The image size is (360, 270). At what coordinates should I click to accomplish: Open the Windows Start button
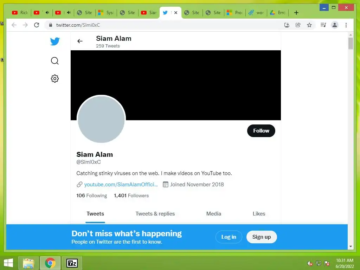(8, 263)
